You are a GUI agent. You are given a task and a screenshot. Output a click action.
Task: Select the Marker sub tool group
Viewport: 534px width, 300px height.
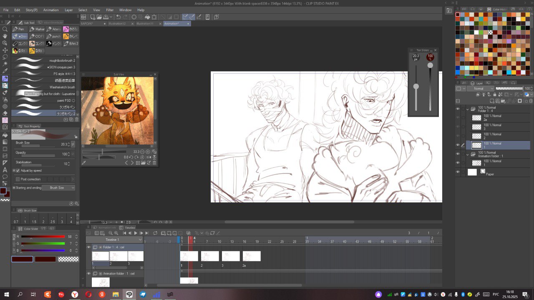pos(37,29)
